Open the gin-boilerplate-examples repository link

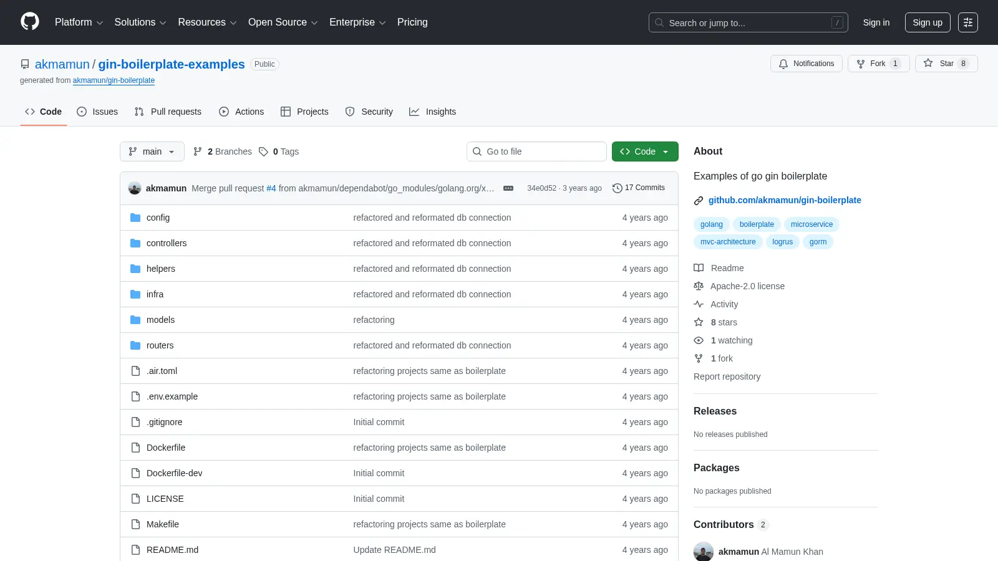(x=172, y=64)
